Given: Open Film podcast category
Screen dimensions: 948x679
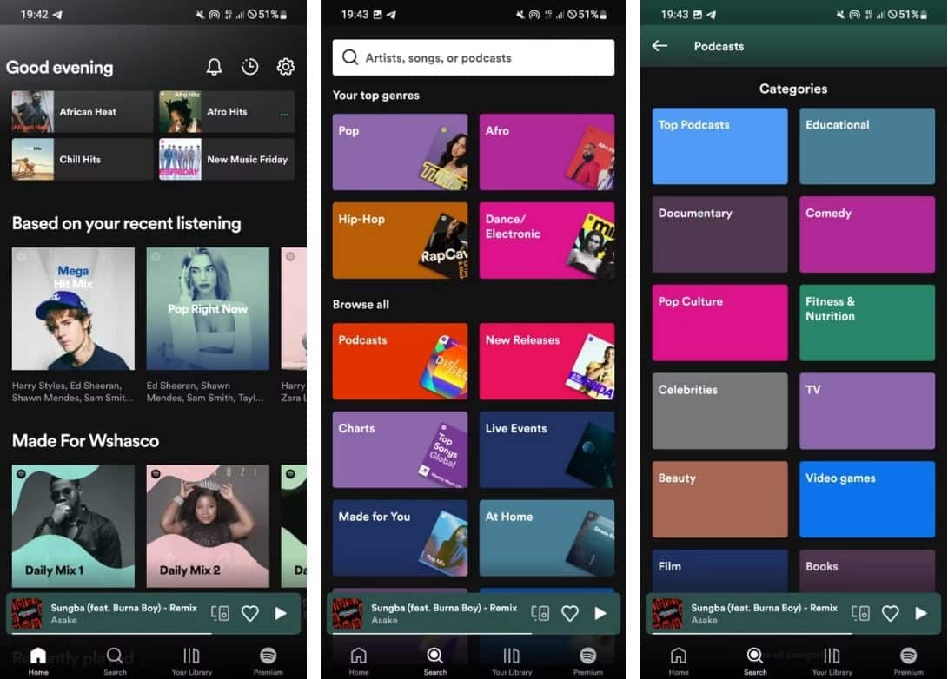Looking at the screenshot, I should 720,570.
